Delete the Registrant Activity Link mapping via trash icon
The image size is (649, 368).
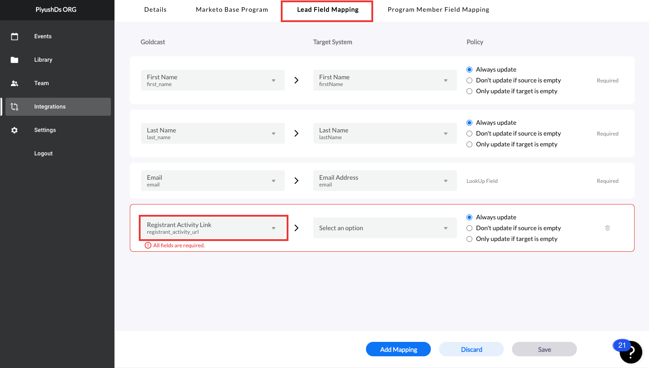[x=608, y=228]
